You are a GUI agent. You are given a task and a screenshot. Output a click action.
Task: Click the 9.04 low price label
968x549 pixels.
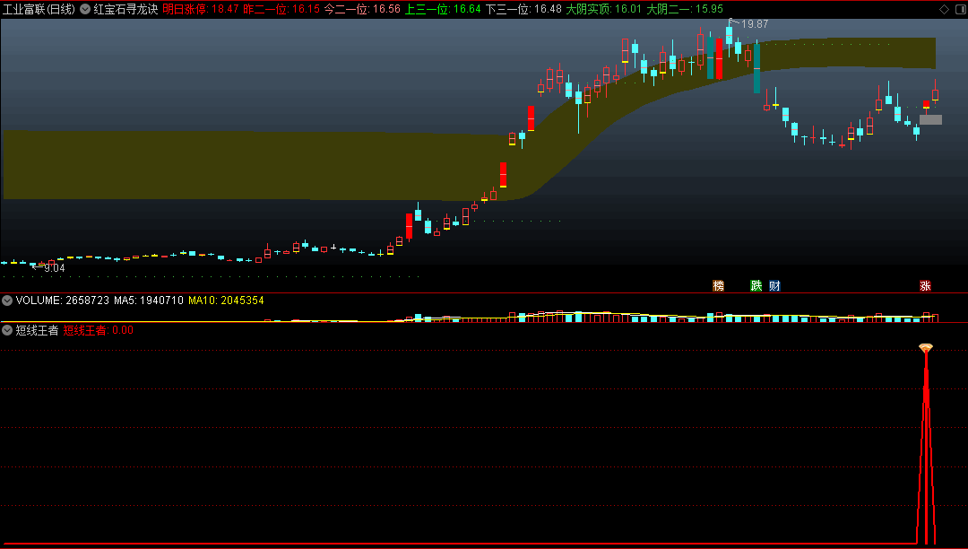click(x=55, y=268)
